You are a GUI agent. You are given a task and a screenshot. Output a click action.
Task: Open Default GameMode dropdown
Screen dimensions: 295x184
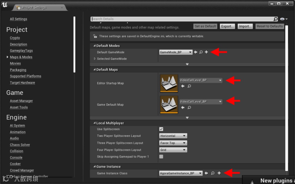[176, 52]
